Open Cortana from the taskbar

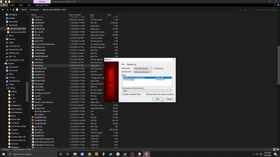tap(60, 154)
